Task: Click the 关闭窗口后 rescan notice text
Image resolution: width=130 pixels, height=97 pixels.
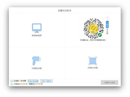Action: point(93,40)
